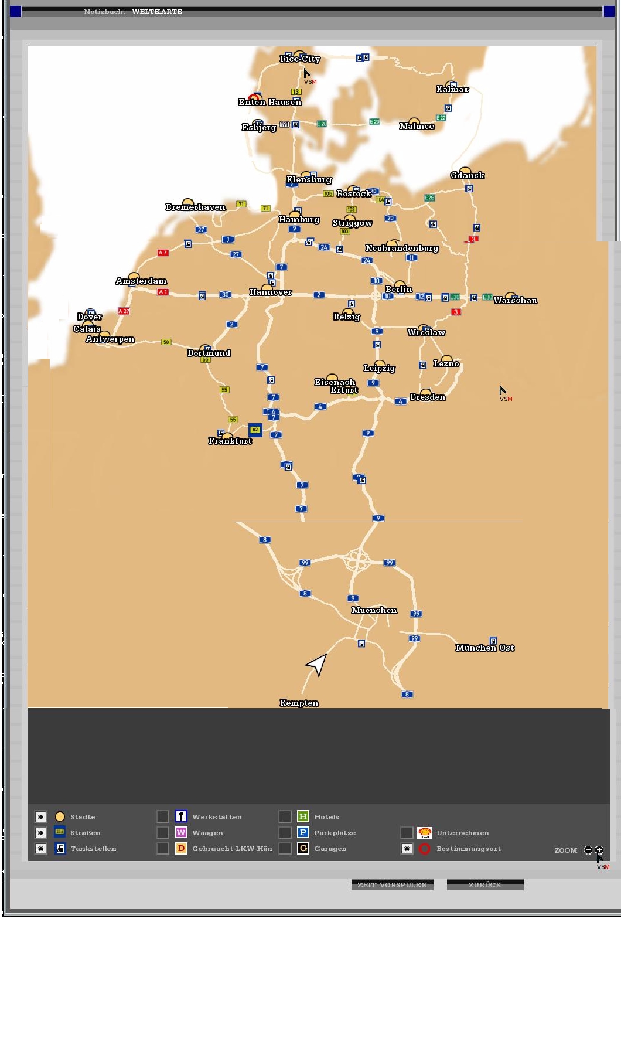
Task: Click the Berlin city marker
Action: click(400, 284)
